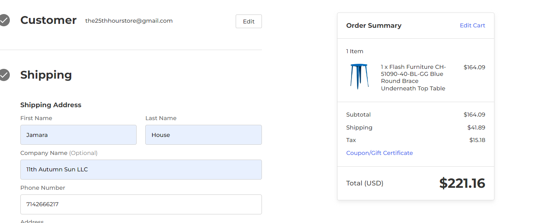Click the Shipping step checkmark icon
The height and width of the screenshot is (223, 543).
pyautogui.click(x=4, y=75)
